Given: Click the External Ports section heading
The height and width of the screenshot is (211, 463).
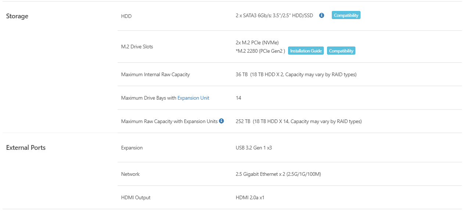Looking at the screenshot, I should 26,148.
